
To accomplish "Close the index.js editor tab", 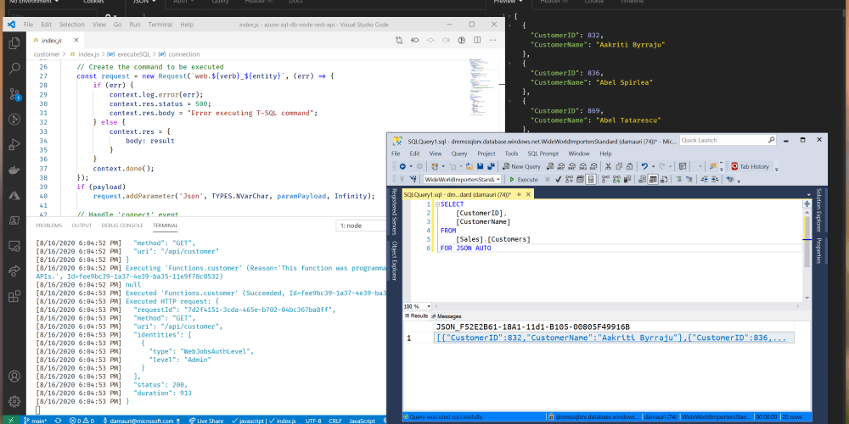I will tap(76, 40).
